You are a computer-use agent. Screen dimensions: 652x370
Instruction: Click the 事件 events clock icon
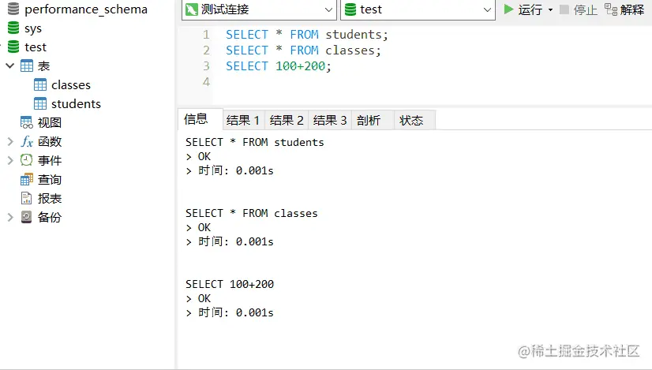(x=27, y=160)
